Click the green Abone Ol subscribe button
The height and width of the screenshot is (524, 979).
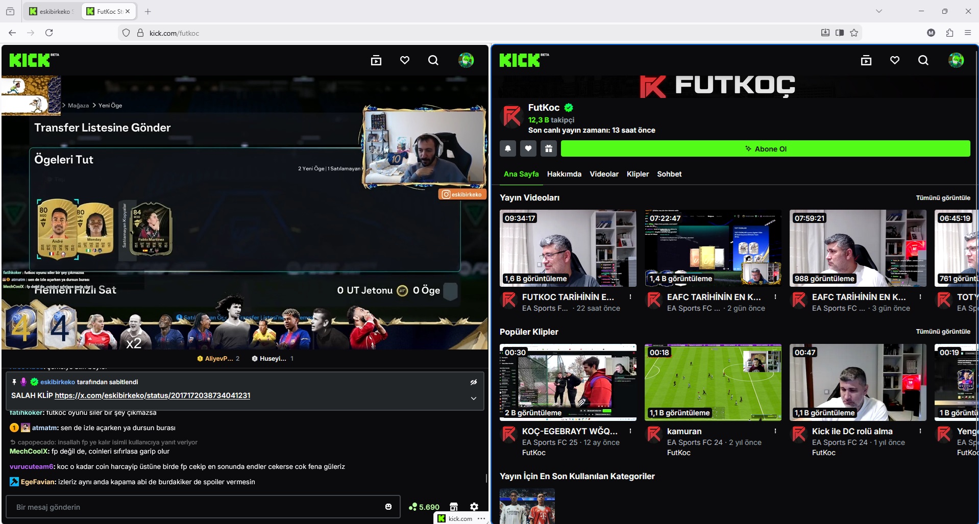[x=766, y=148]
